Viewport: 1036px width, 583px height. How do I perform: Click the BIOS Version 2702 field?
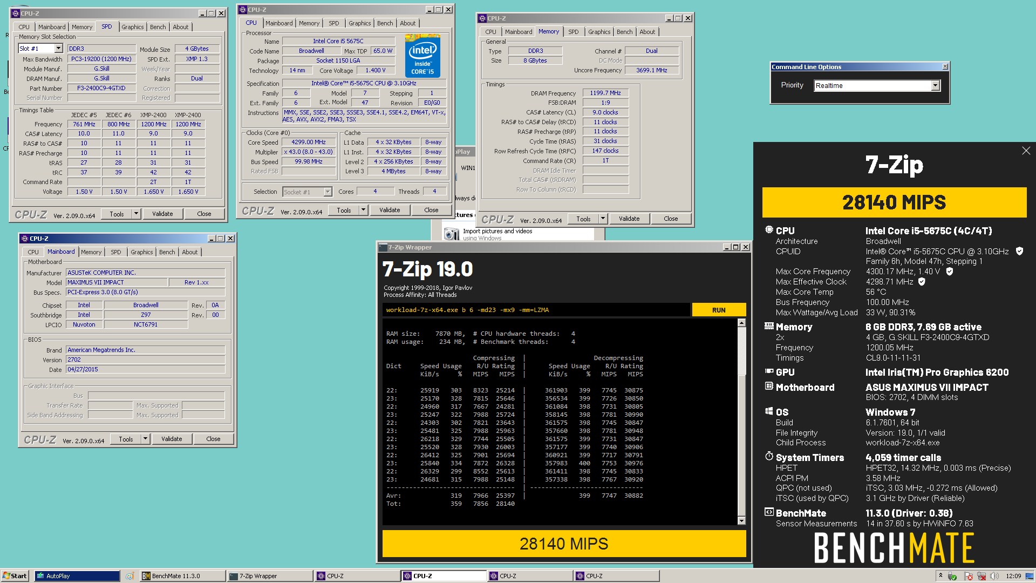[x=145, y=360]
